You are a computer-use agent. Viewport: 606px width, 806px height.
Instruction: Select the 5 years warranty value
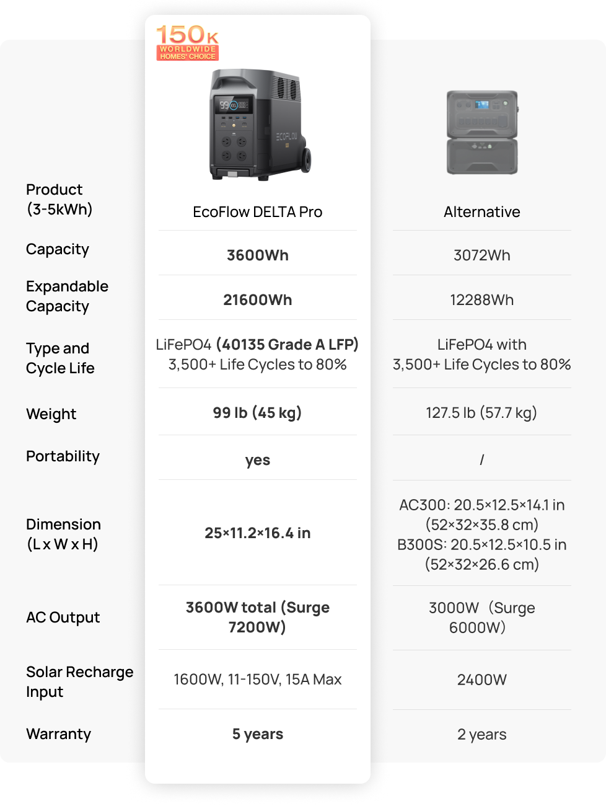257,734
